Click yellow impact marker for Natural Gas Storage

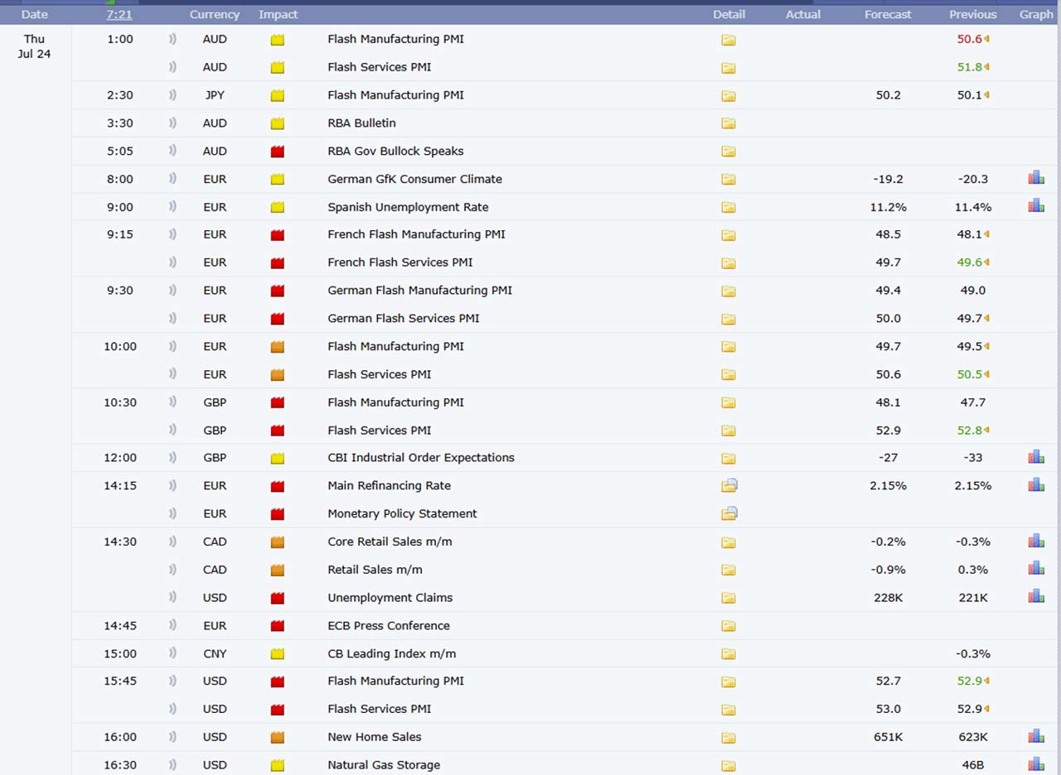click(x=278, y=766)
